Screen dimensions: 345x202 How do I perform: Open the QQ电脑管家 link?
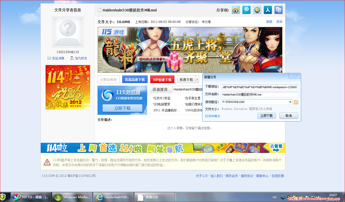161,104
